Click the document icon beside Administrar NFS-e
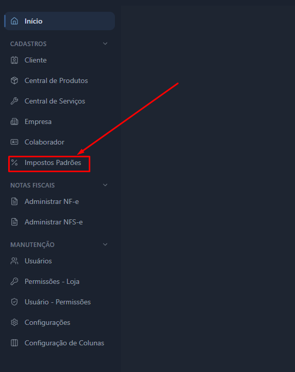Image resolution: width=295 pixels, height=372 pixels. pos(14,222)
